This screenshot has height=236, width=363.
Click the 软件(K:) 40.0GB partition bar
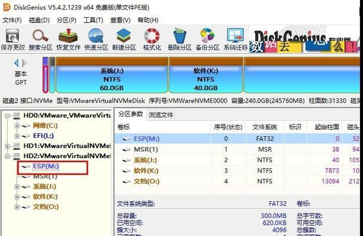click(x=206, y=75)
